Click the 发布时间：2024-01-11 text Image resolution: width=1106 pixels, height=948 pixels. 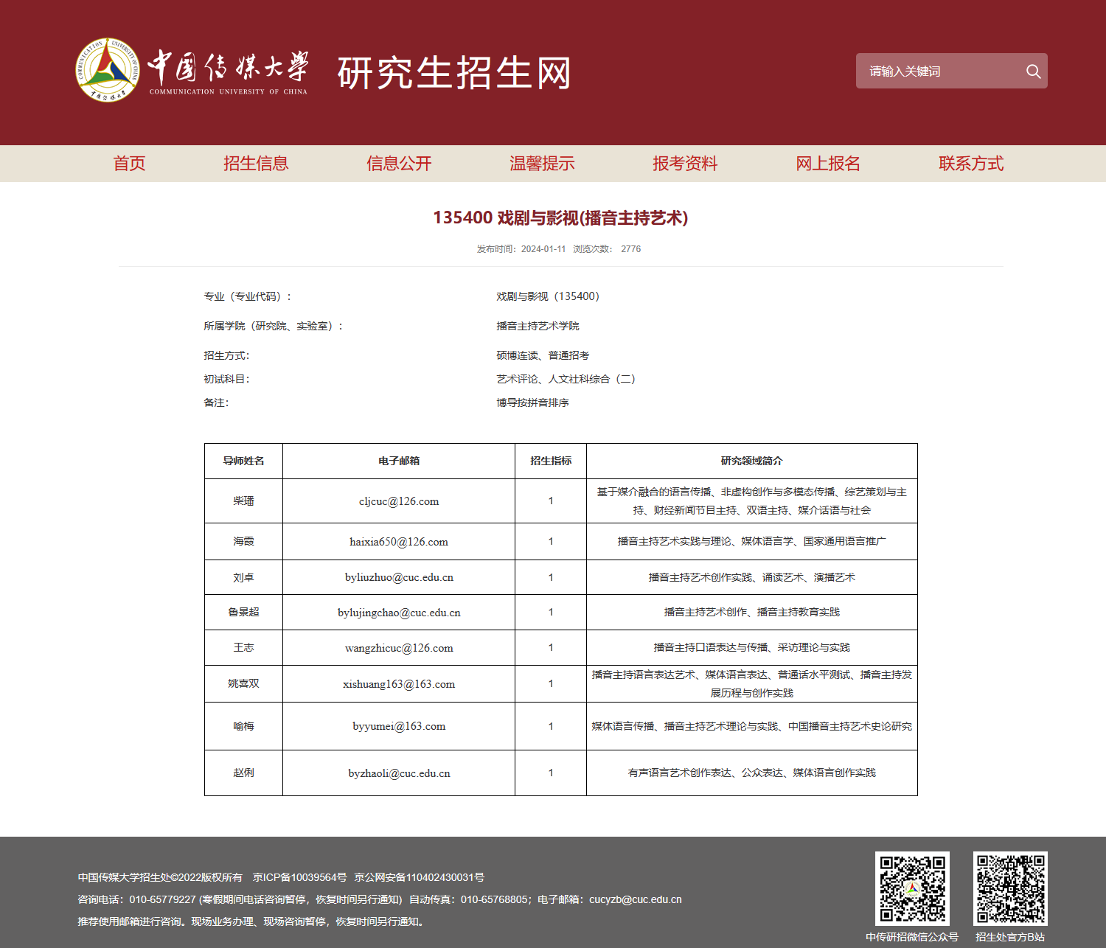pos(521,249)
